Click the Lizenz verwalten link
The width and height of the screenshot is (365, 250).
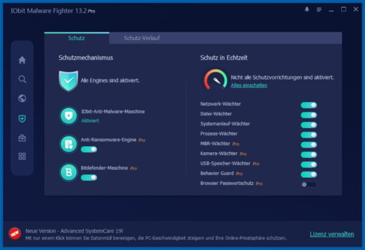[x=332, y=234]
